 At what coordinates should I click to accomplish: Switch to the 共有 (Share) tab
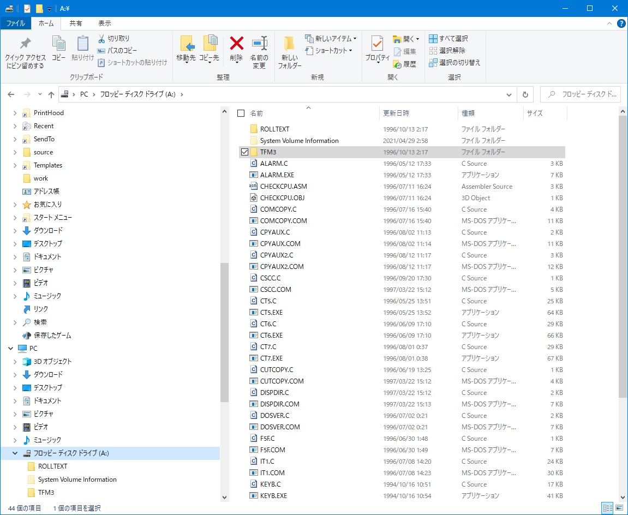point(75,23)
